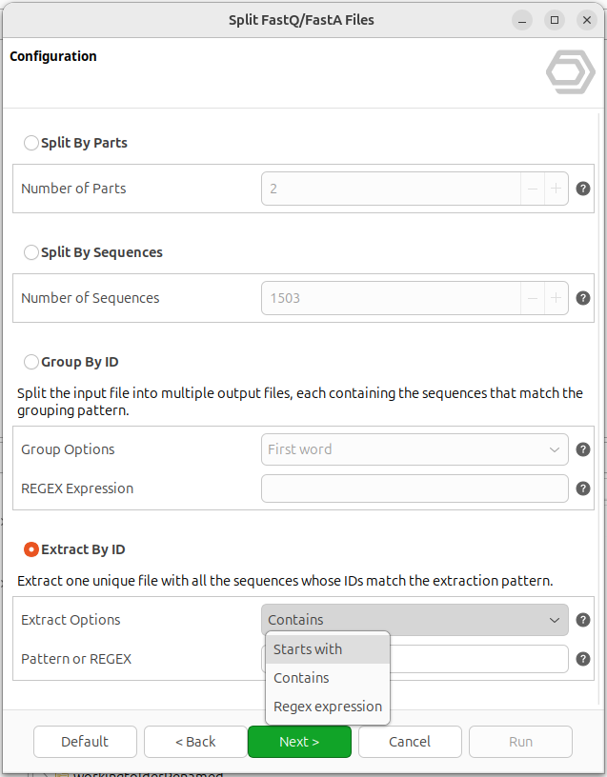
Task: Maximize the Split FastQ/FastA Files window
Action: [x=555, y=20]
